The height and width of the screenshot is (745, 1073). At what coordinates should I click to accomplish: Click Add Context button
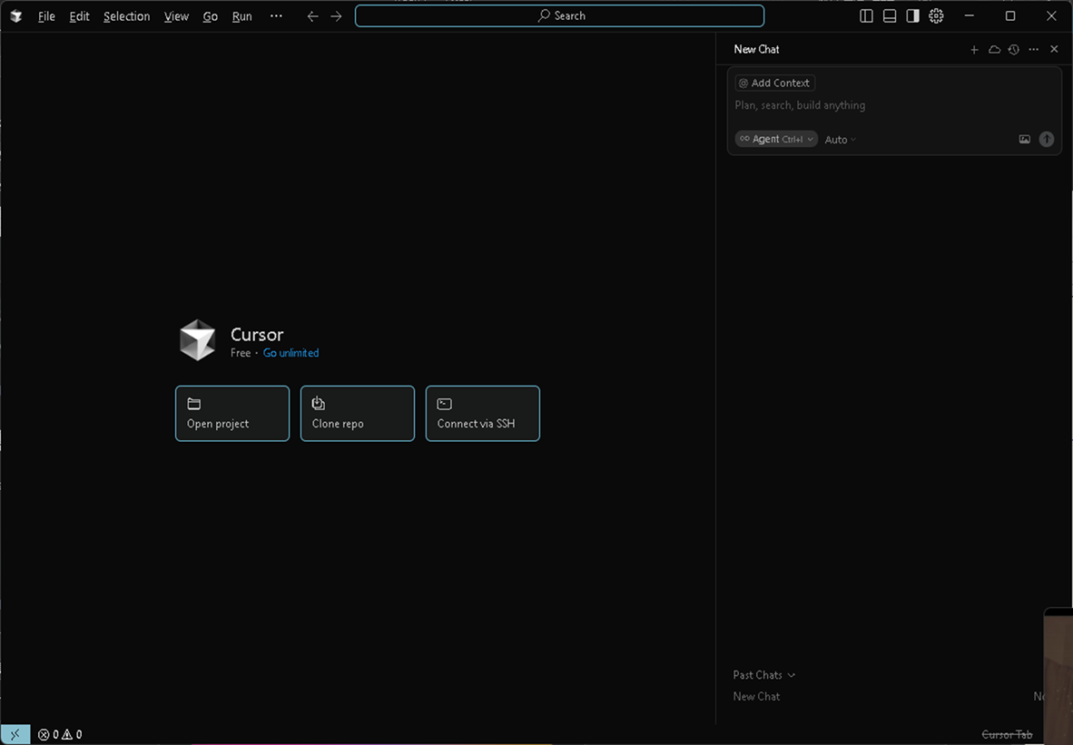pos(774,83)
